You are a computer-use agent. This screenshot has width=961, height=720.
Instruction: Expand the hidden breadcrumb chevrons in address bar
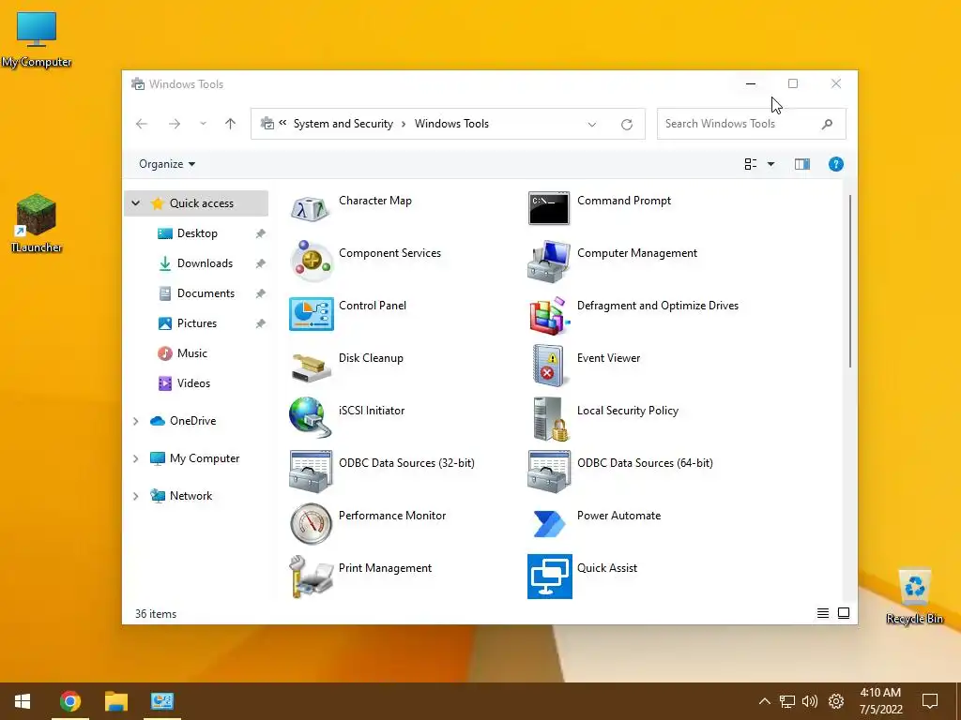point(282,123)
